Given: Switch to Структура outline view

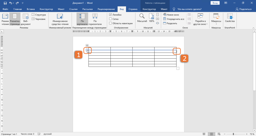Looking at the screenshot, I should 39,15.
